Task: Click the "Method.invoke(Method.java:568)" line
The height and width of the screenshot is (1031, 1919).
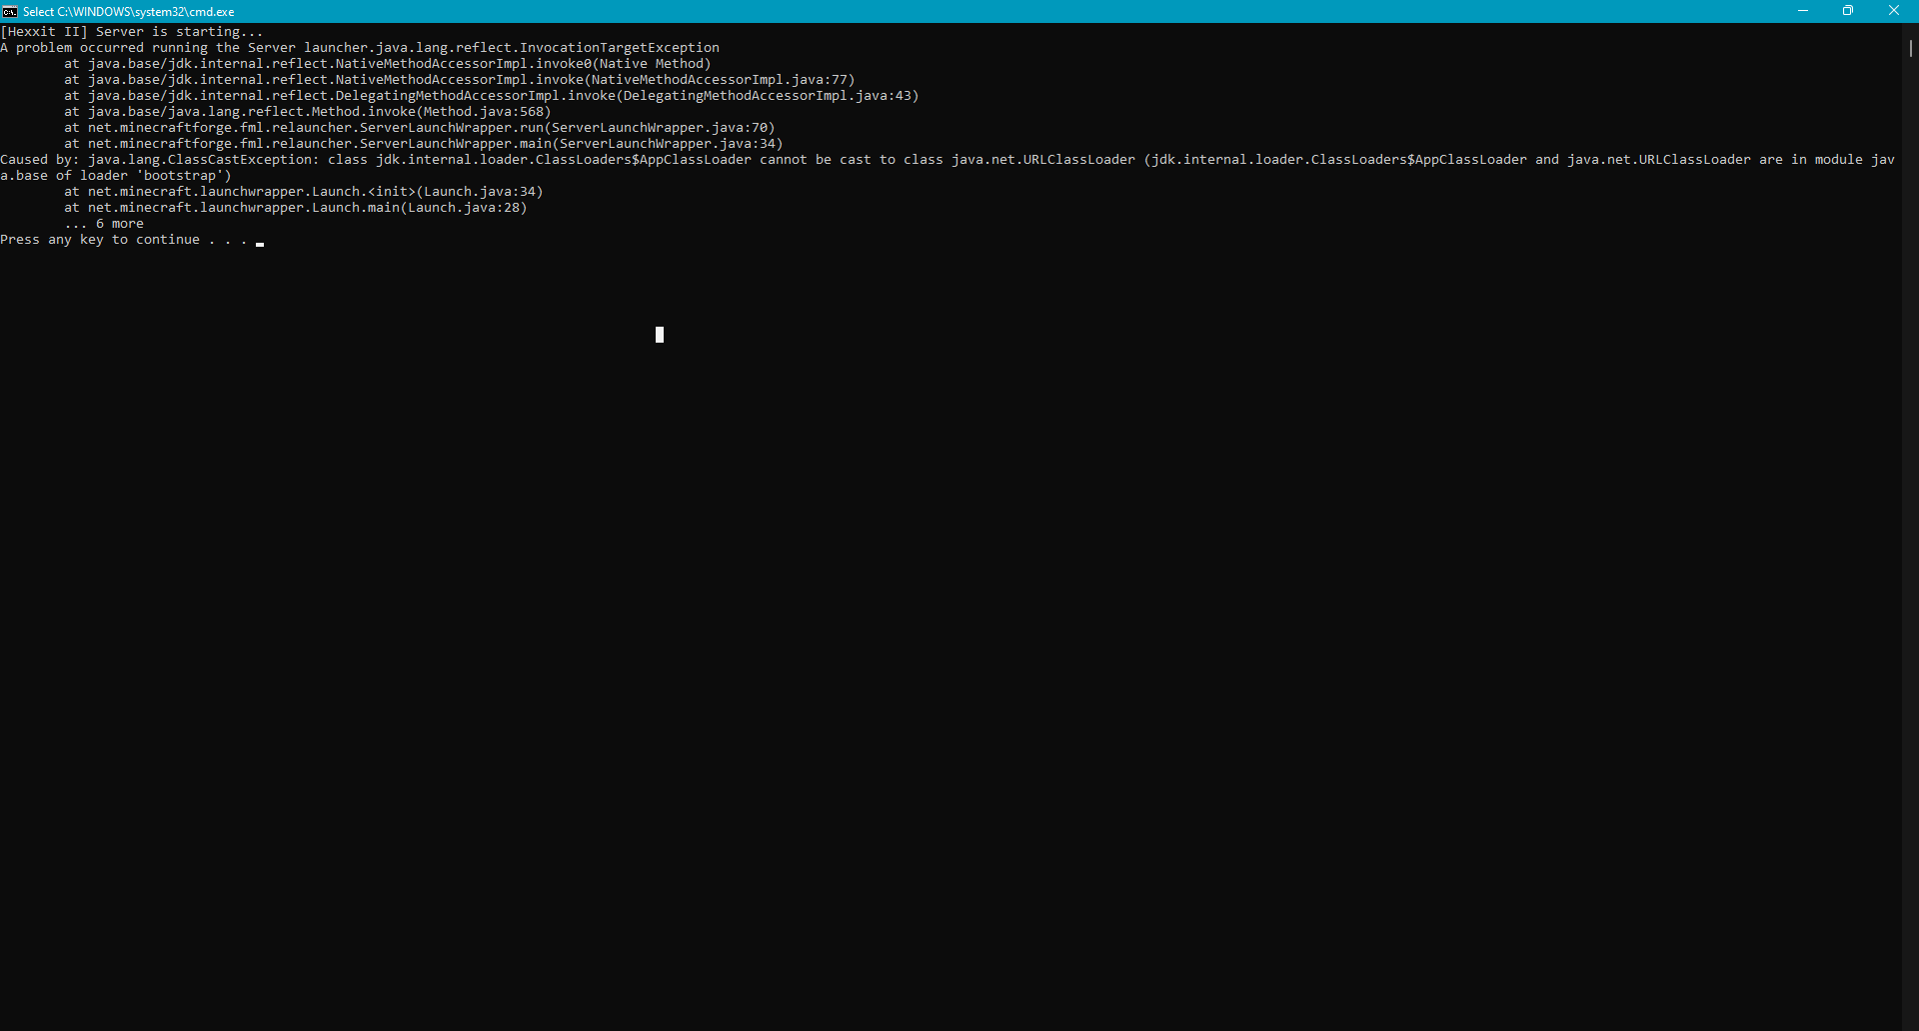Action: pyautogui.click(x=308, y=112)
